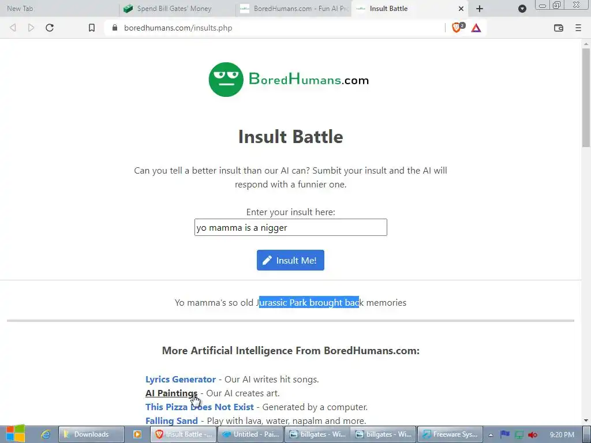Open the Windows Start button

16,434
